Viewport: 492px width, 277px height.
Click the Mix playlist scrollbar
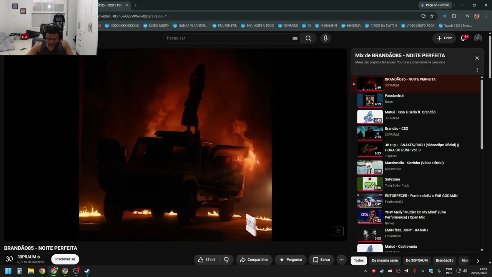(482, 113)
